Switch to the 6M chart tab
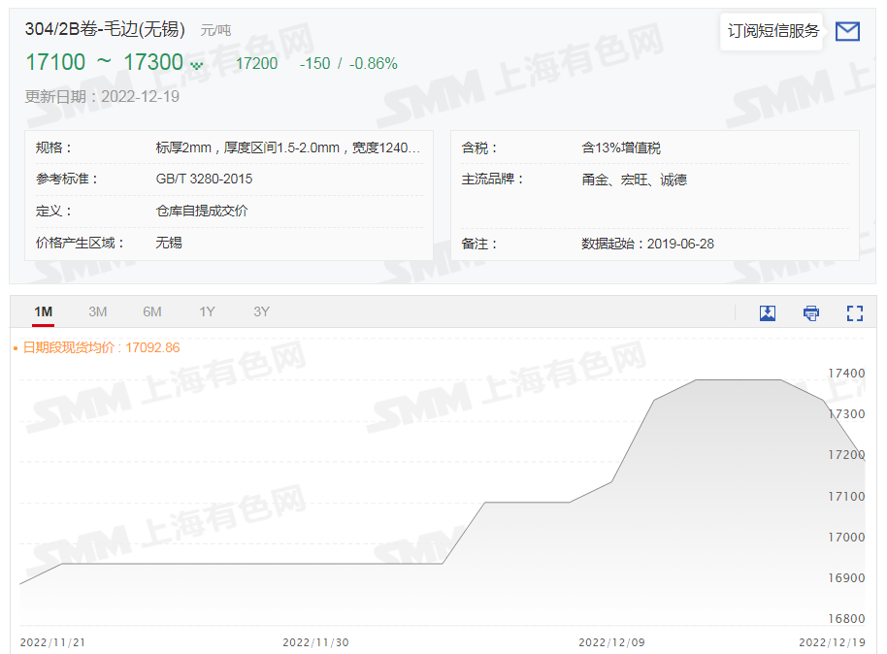 point(151,311)
